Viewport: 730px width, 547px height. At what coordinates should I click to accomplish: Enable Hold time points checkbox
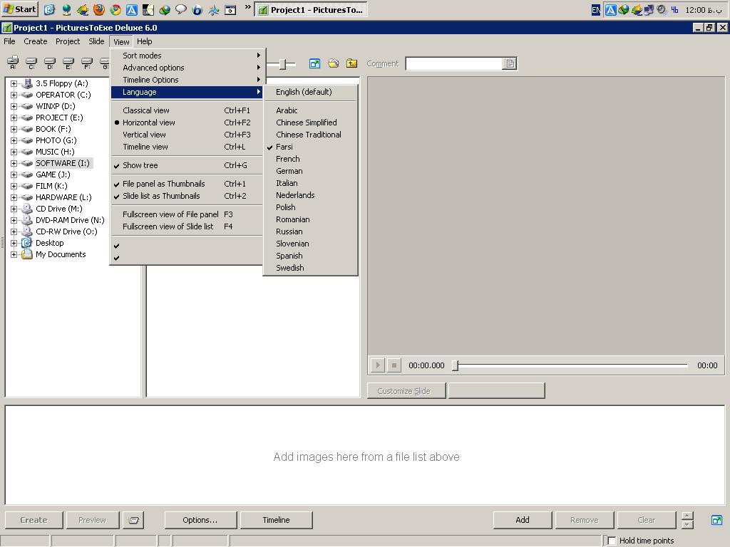(x=612, y=541)
